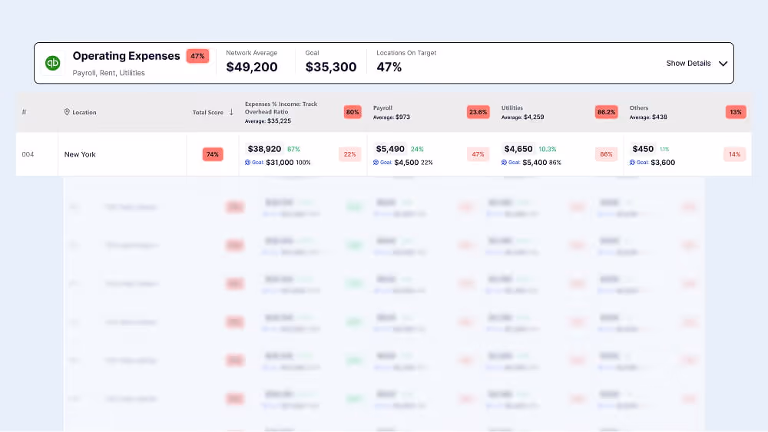The height and width of the screenshot is (432, 768).
Task: Click the Payroll column header
Action: click(x=382, y=107)
